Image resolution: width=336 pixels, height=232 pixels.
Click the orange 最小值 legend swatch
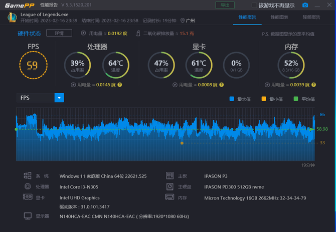point(264,99)
